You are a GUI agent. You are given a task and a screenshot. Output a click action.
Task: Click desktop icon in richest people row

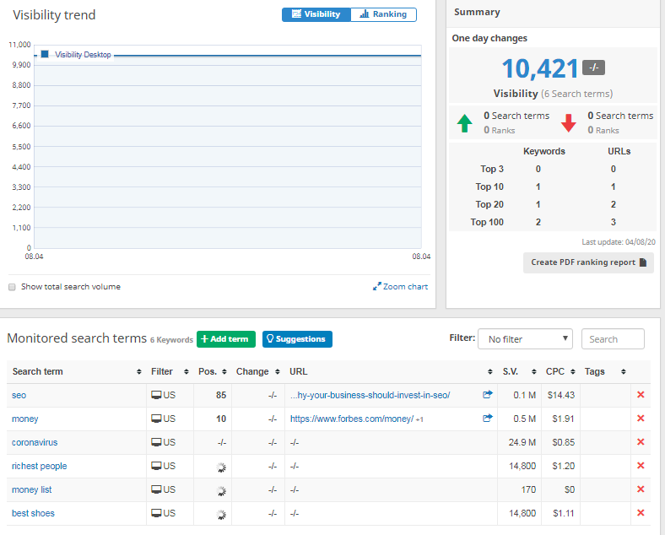pos(156,466)
